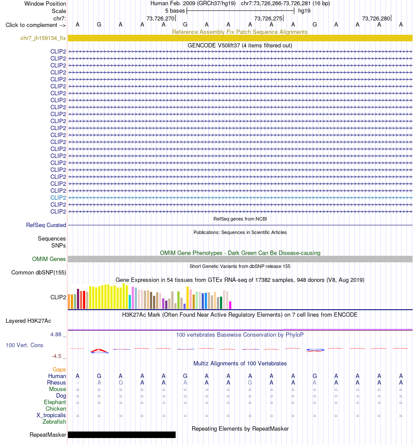This screenshot has height=445, width=413.
Task: Click the 73,726,275 ruler position label
Action: [x=268, y=18]
